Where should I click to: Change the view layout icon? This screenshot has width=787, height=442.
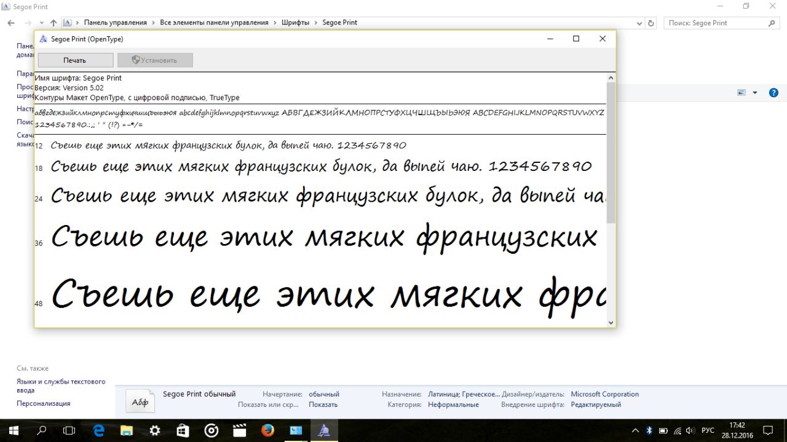tap(742, 93)
